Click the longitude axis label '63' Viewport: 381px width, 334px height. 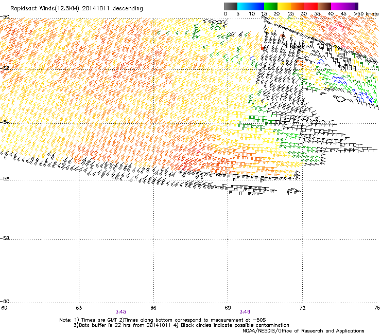pos(79,308)
